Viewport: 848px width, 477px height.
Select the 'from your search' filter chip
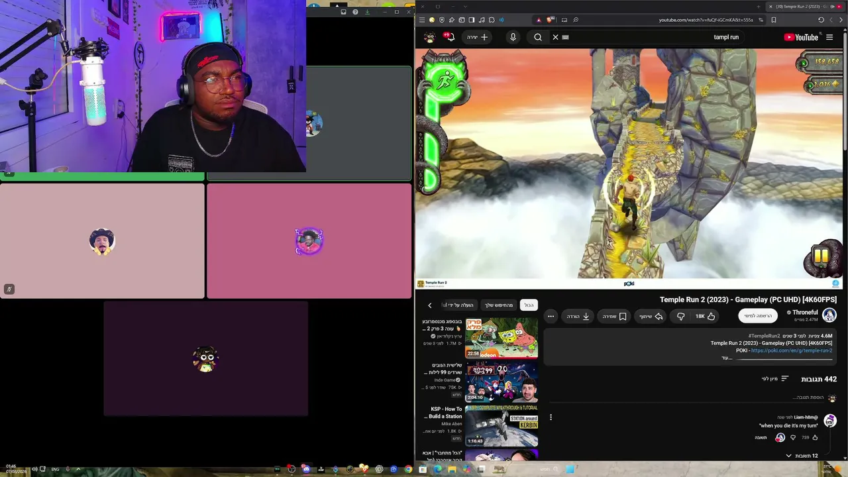click(499, 305)
